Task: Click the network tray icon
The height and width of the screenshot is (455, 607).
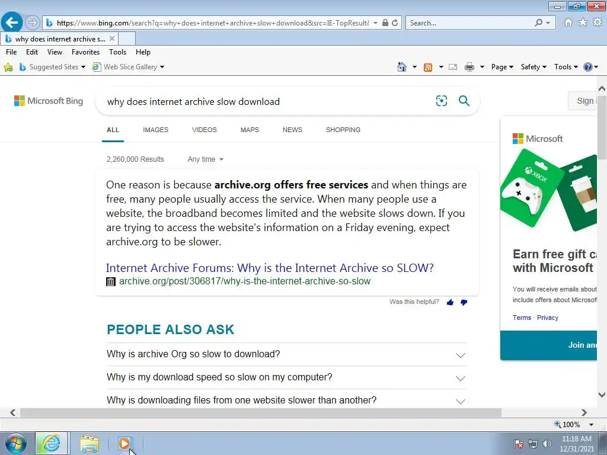Action: [x=533, y=444]
